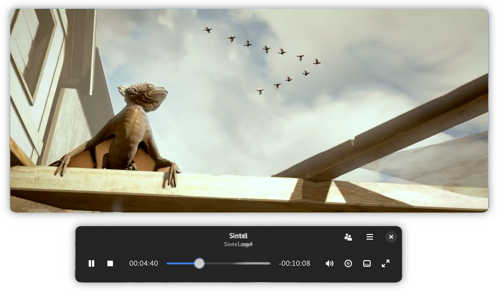Click the remaining time -00:10:08 label
The height and width of the screenshot is (291, 500).
coord(294,263)
